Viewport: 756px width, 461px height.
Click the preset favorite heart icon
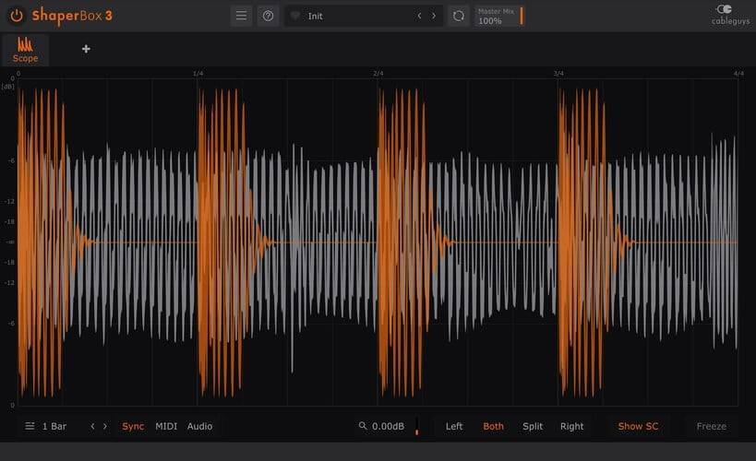click(294, 16)
